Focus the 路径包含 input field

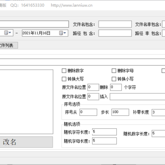click(115, 33)
